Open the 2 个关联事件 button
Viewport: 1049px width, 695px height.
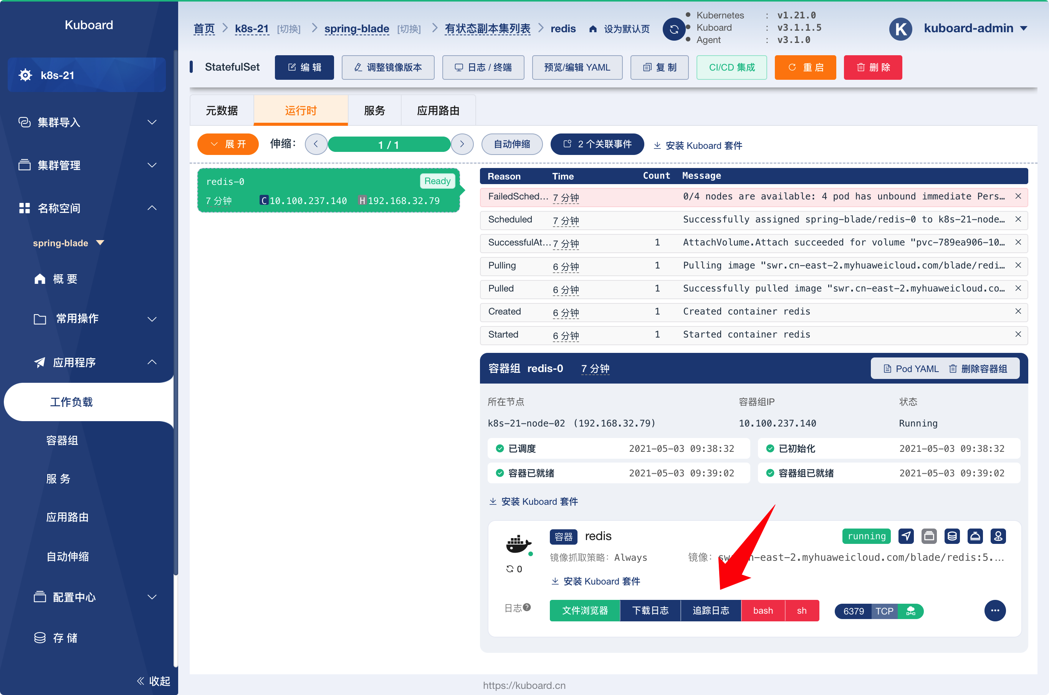(597, 144)
